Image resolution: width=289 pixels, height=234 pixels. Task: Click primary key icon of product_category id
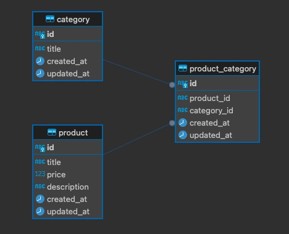183,84
